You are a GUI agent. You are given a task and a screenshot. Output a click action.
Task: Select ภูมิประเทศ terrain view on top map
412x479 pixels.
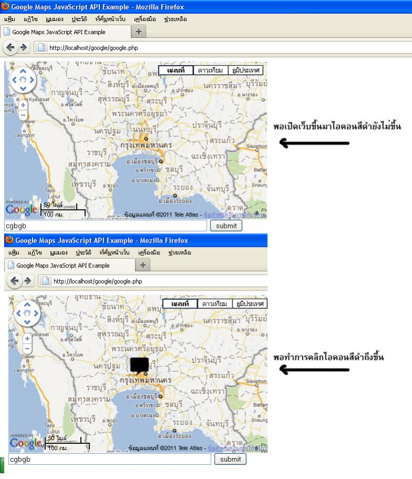click(246, 70)
